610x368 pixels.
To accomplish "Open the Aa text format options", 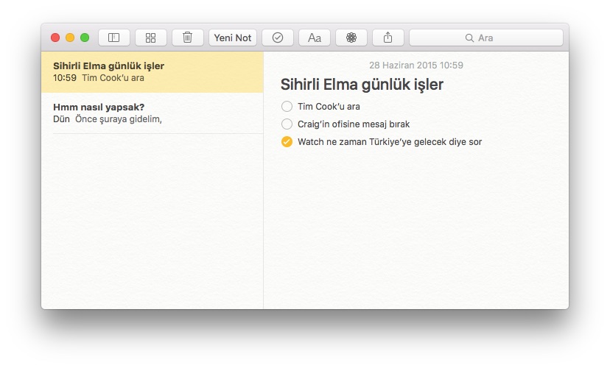I will (x=315, y=38).
